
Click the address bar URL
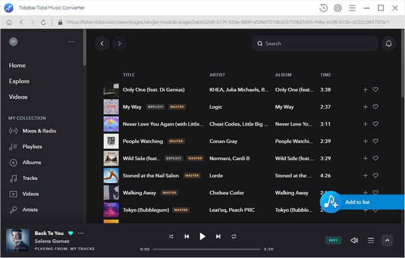(228, 22)
